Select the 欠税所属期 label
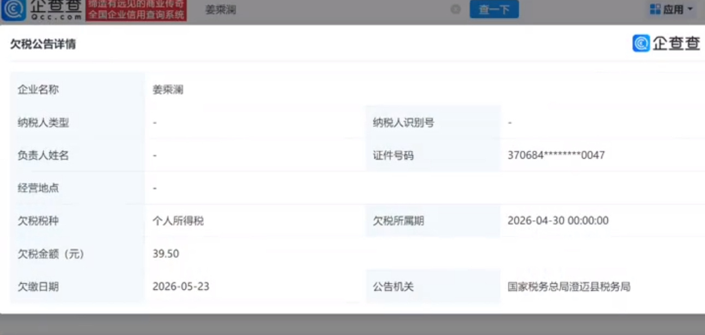This screenshot has height=335, width=705. point(398,221)
